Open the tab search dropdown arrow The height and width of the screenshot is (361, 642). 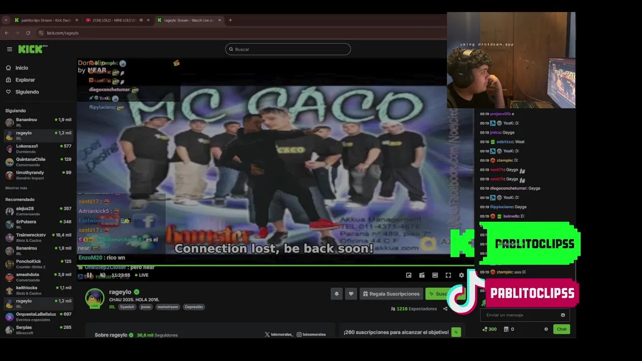pyautogui.click(x=6, y=20)
